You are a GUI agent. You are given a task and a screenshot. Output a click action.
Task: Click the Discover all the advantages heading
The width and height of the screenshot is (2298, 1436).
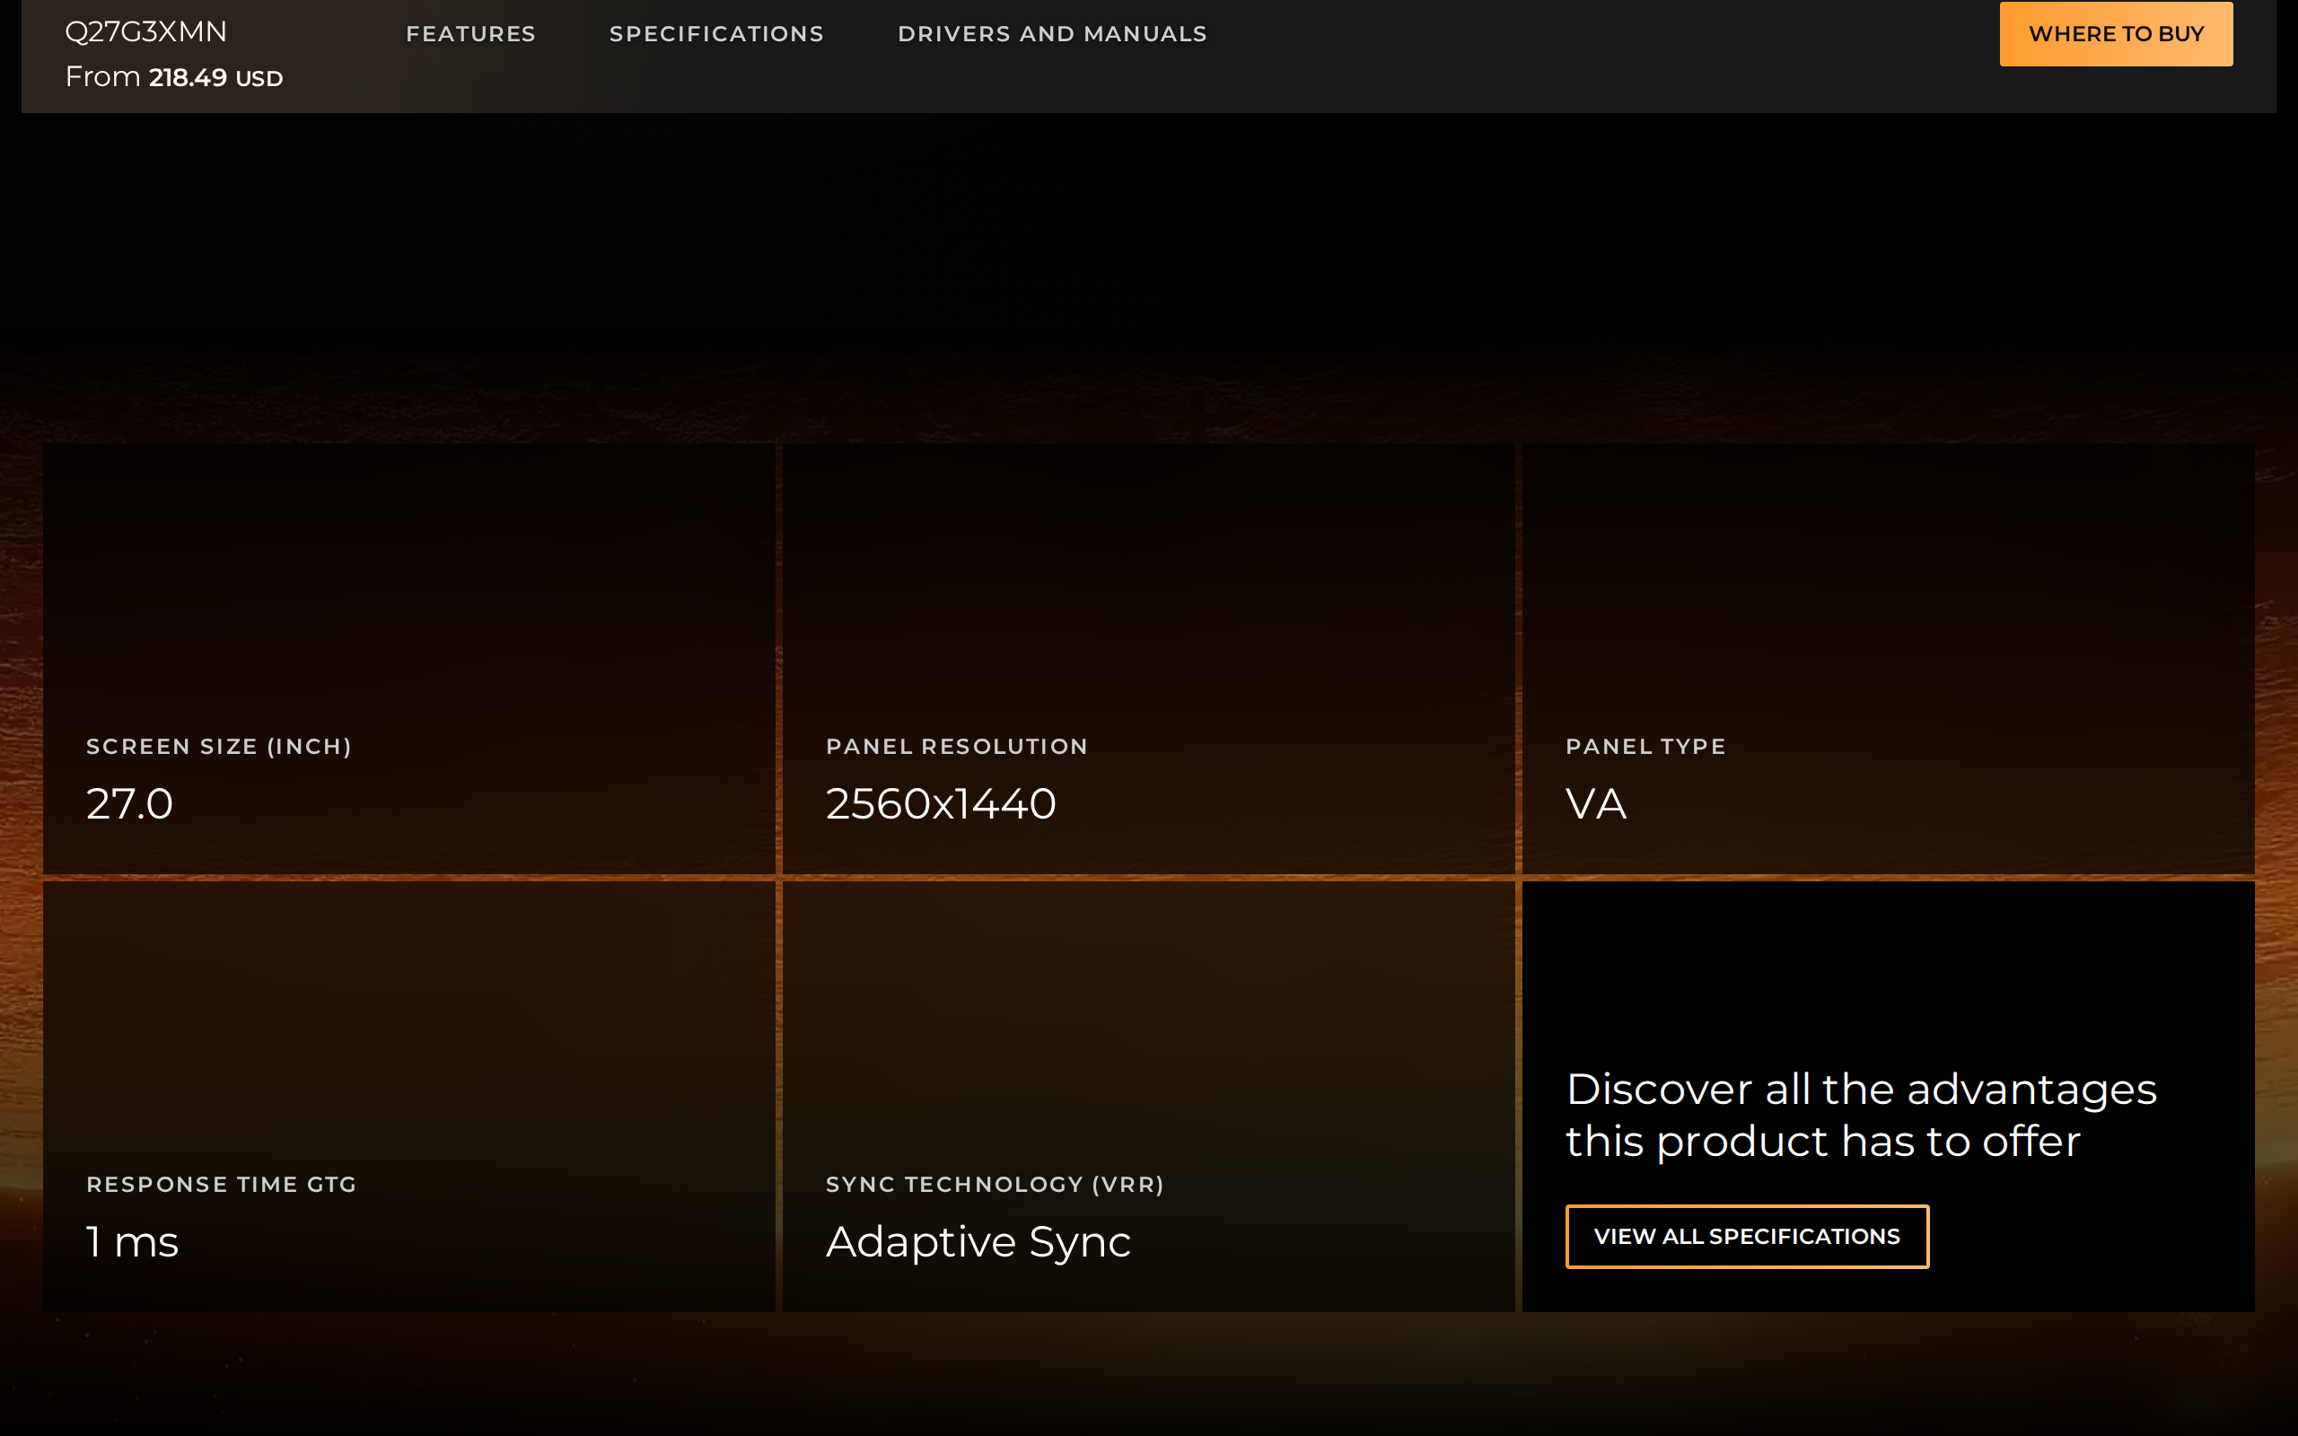[x=1861, y=1115]
